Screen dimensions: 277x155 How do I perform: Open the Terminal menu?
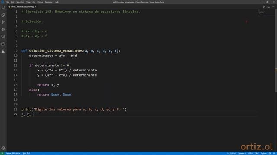pos(49,2)
